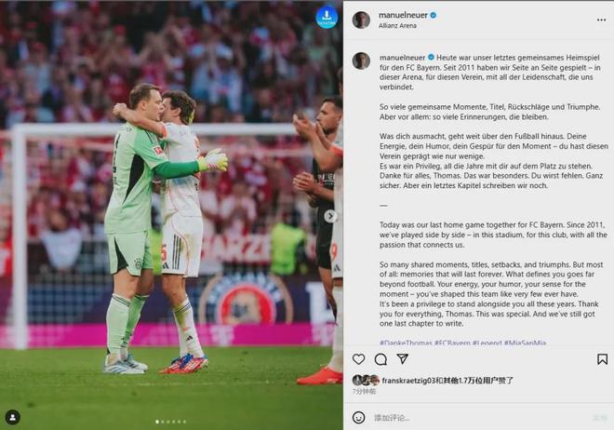The image size is (614, 430).
Task: Jump to second photo via carousel dot
Action: coord(161,422)
